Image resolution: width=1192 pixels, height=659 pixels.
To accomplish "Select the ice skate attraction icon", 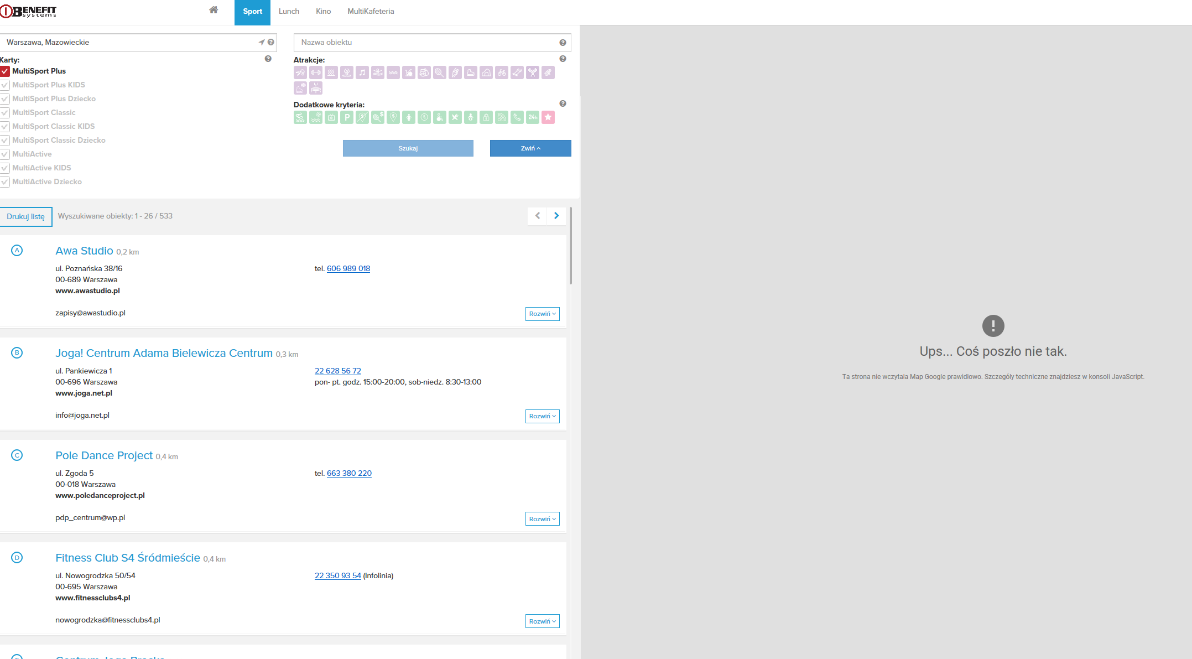I will (471, 72).
